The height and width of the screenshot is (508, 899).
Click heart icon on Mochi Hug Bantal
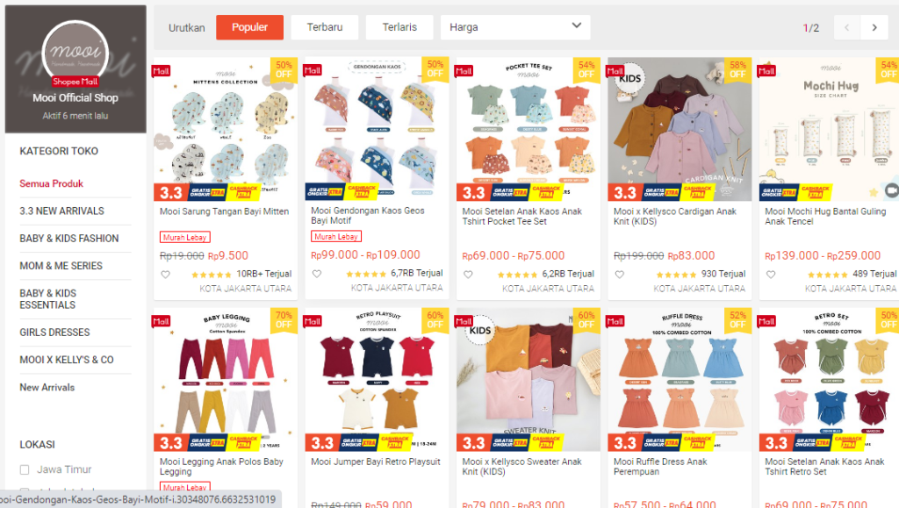[771, 275]
